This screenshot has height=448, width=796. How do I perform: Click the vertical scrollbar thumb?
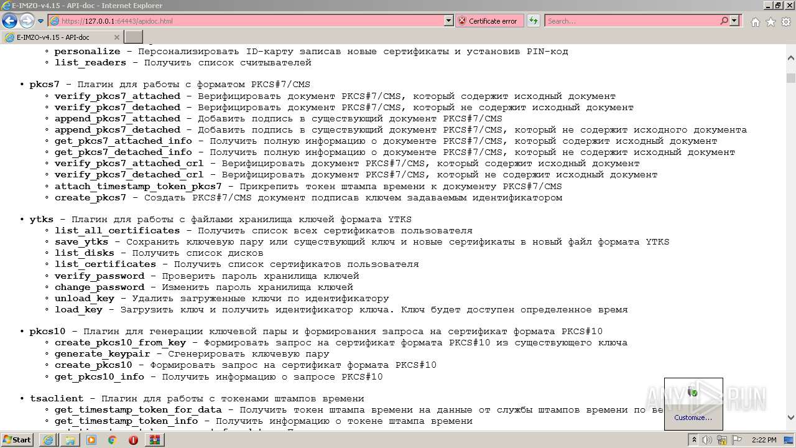click(x=790, y=78)
